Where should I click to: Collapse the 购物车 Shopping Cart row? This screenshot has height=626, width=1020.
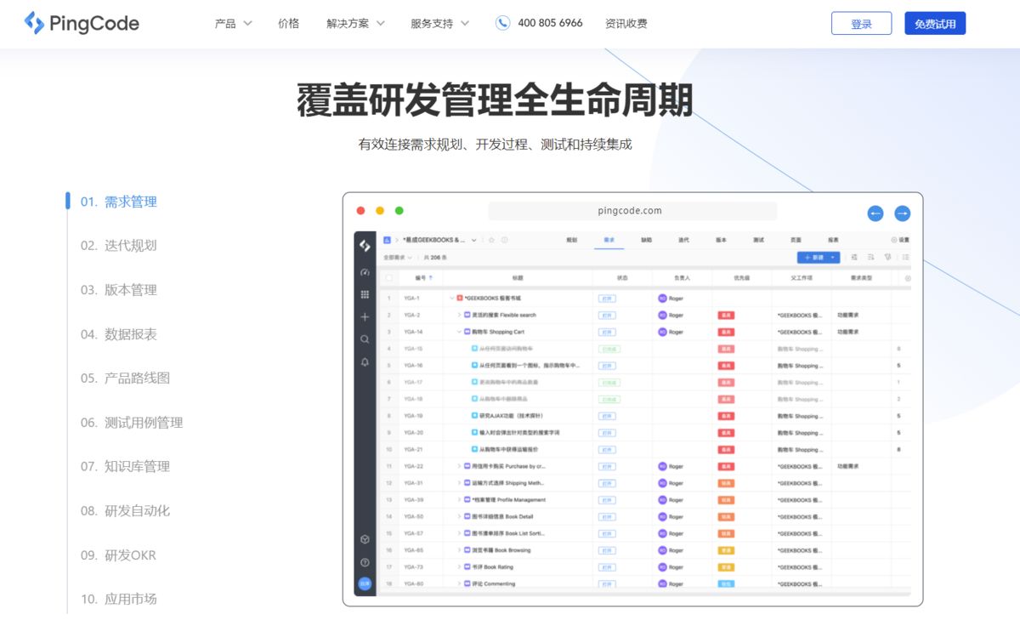[459, 332]
